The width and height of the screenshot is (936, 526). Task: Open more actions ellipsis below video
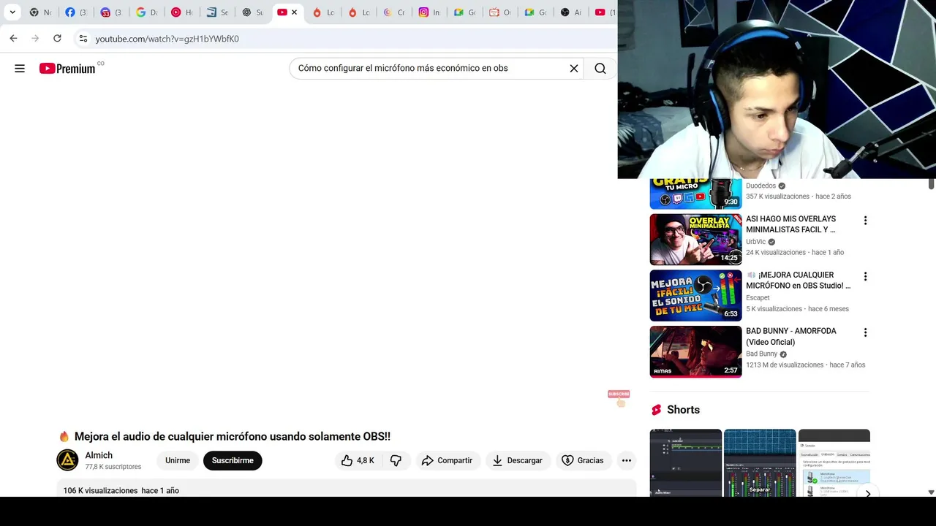coord(627,460)
